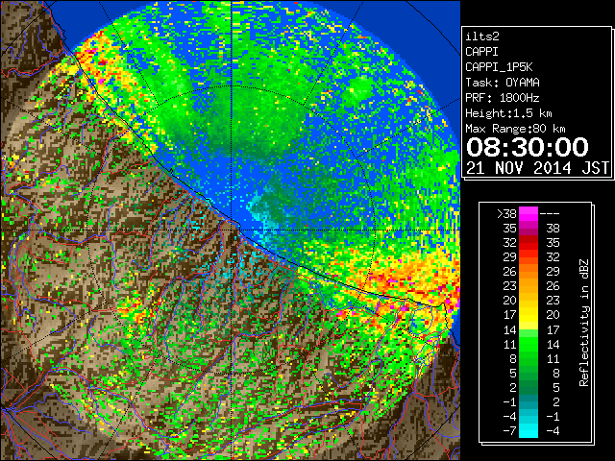
Task: Pick the yellow 17–20 dBZ legend swatch
Action: coord(529,315)
